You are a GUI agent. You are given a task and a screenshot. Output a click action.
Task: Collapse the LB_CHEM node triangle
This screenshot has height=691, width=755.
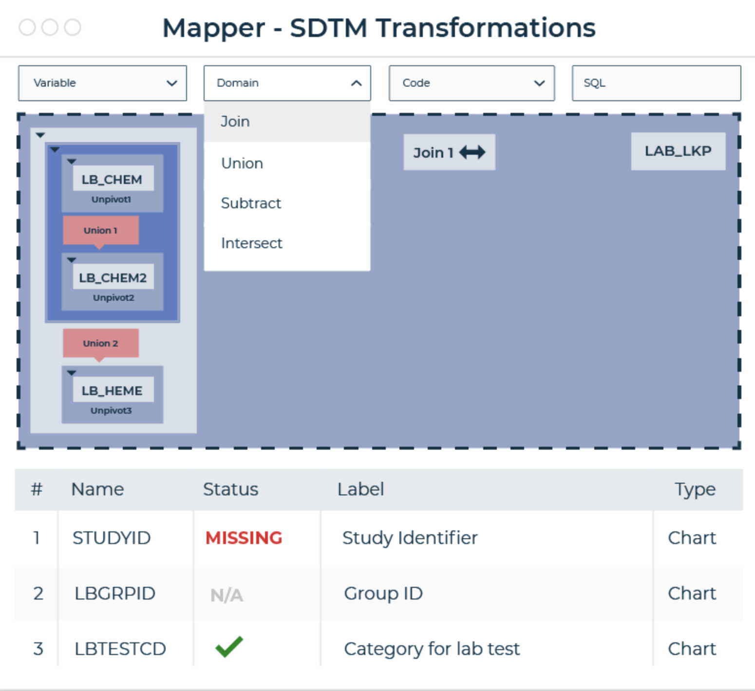[72, 162]
